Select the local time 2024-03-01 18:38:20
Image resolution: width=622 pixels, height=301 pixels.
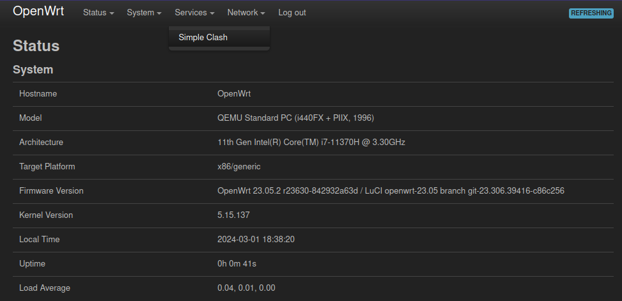256,240
